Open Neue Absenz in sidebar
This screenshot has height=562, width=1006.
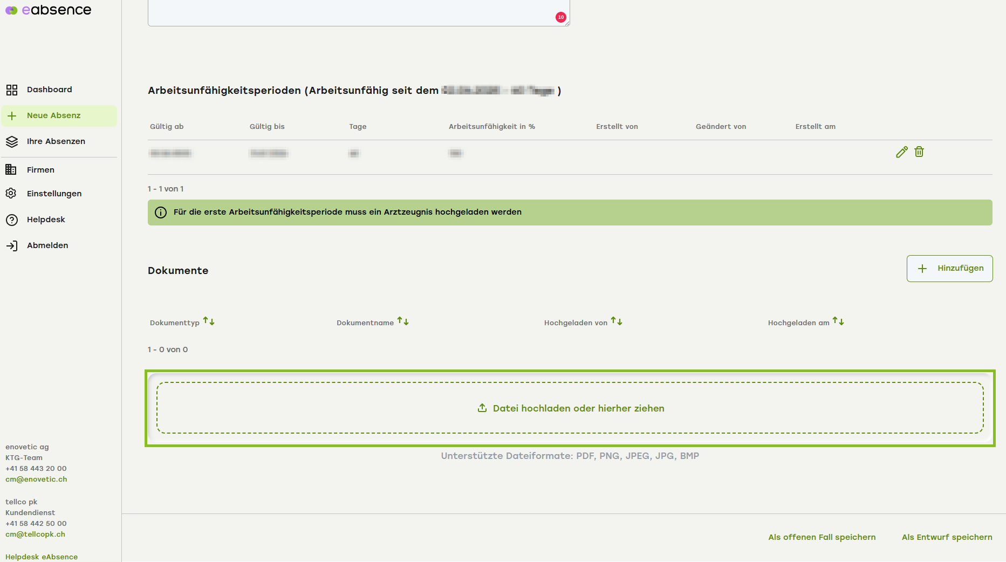pos(53,116)
